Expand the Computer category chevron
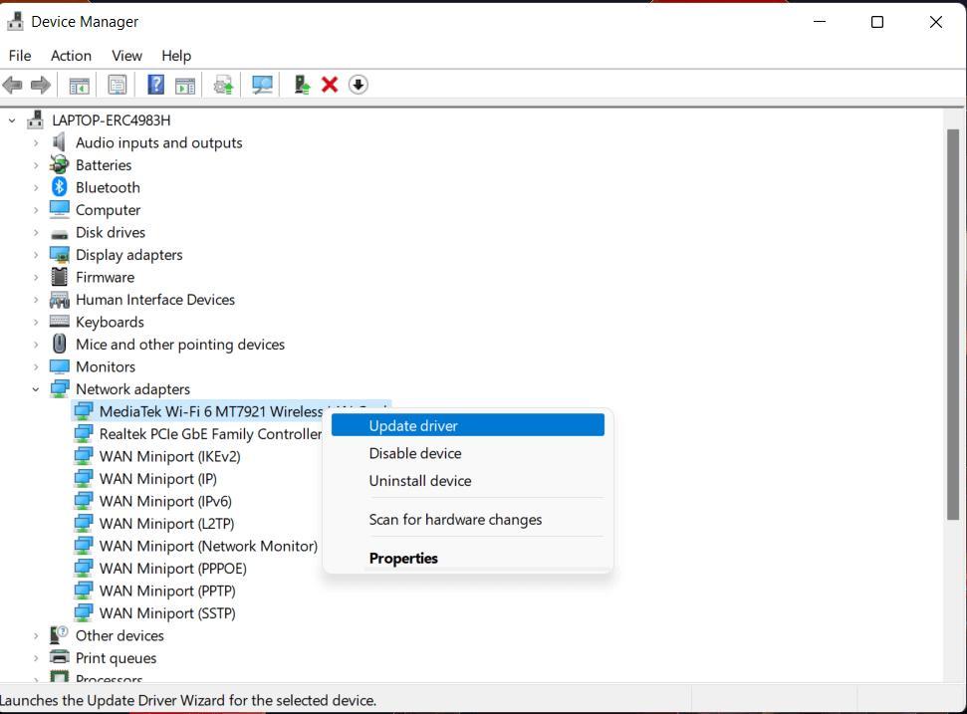This screenshot has height=714, width=967. pyautogui.click(x=36, y=210)
